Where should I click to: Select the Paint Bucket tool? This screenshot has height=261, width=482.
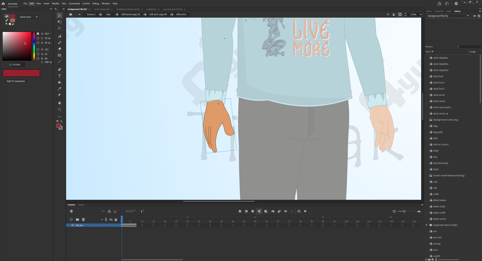(60, 82)
